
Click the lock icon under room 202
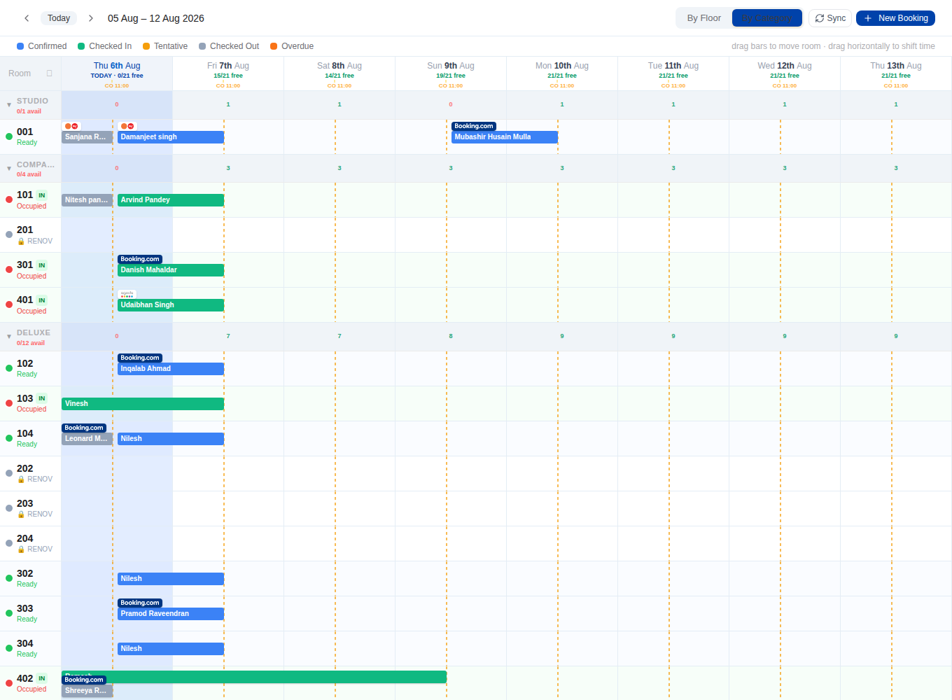tap(21, 479)
